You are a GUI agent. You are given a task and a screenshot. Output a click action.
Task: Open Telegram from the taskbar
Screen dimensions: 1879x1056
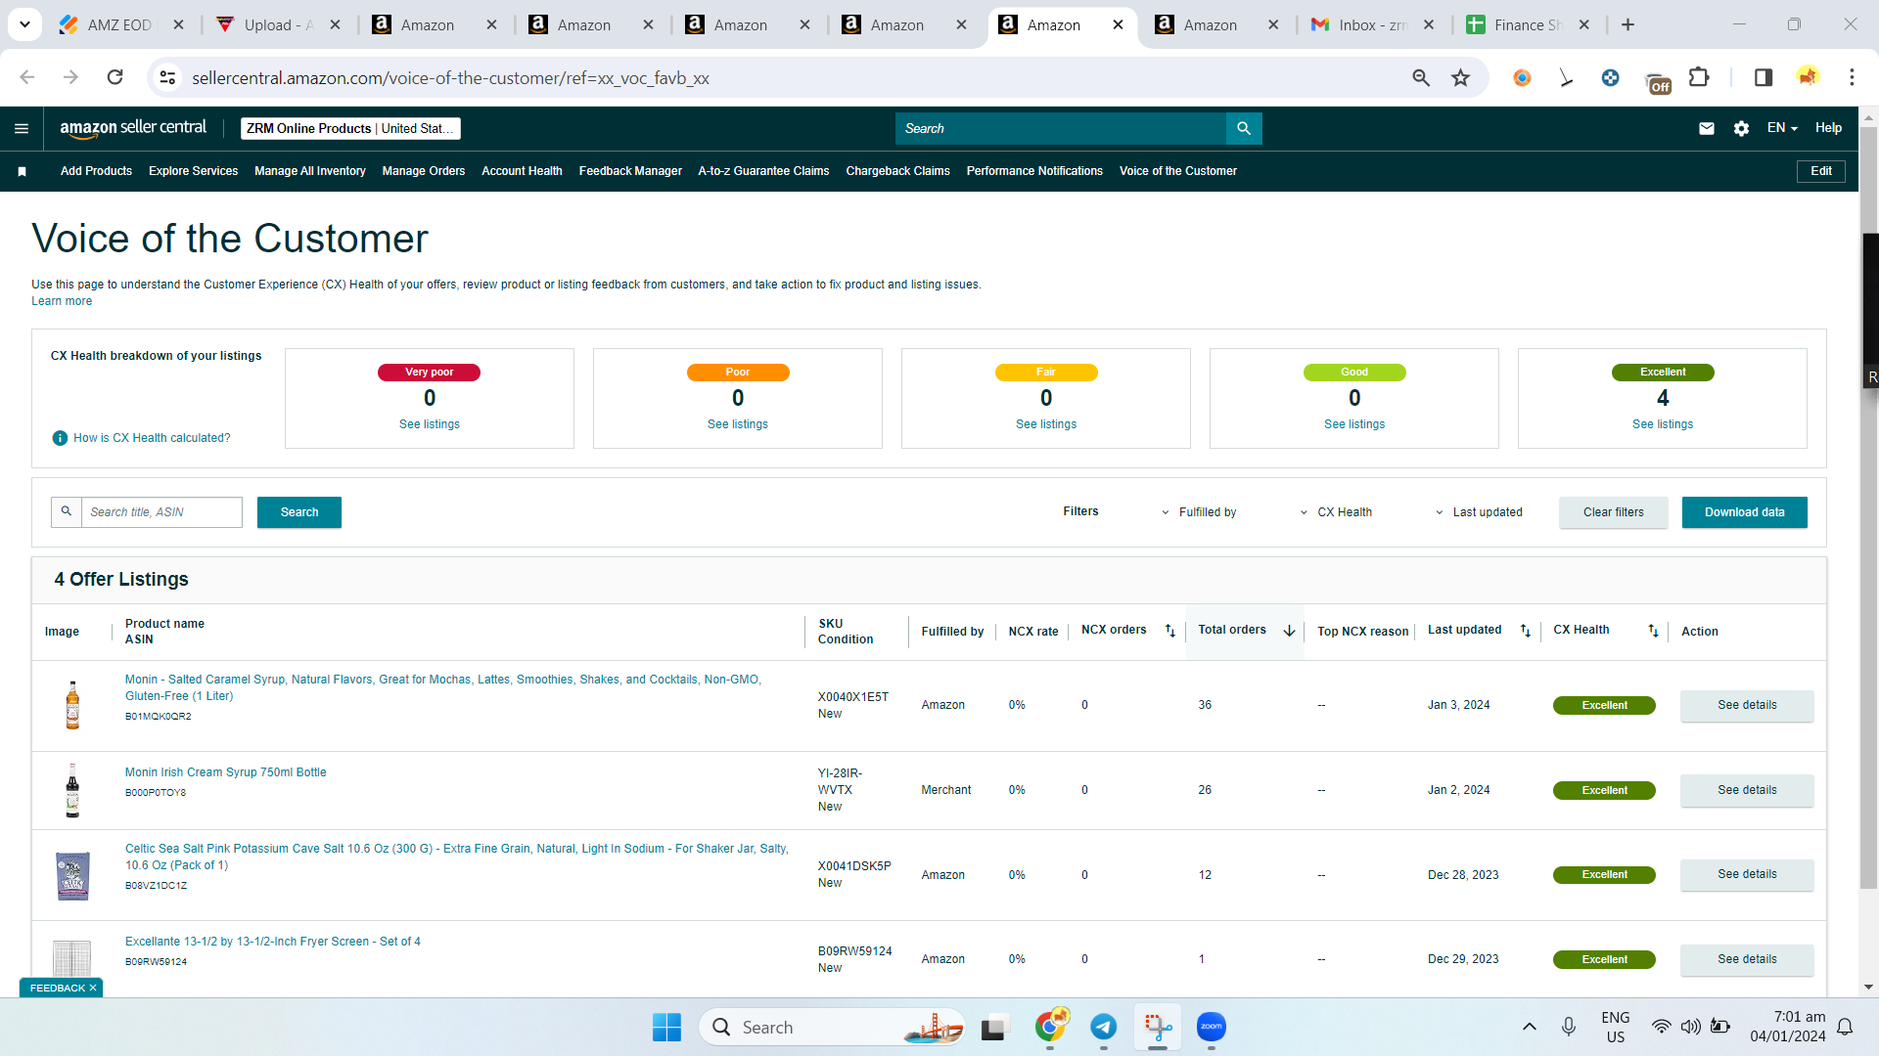pyautogui.click(x=1104, y=1027)
